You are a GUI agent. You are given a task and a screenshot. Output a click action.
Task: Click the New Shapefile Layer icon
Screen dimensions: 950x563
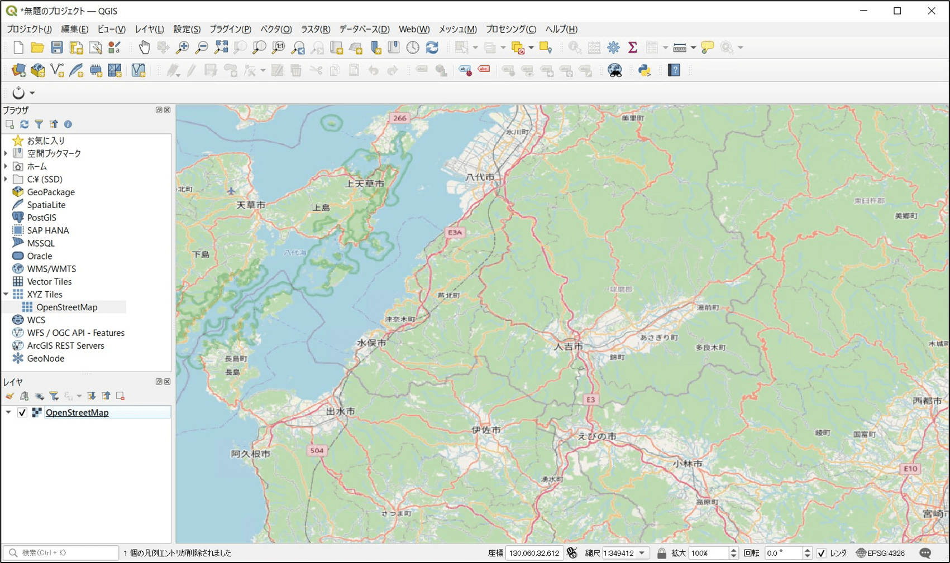click(x=57, y=70)
